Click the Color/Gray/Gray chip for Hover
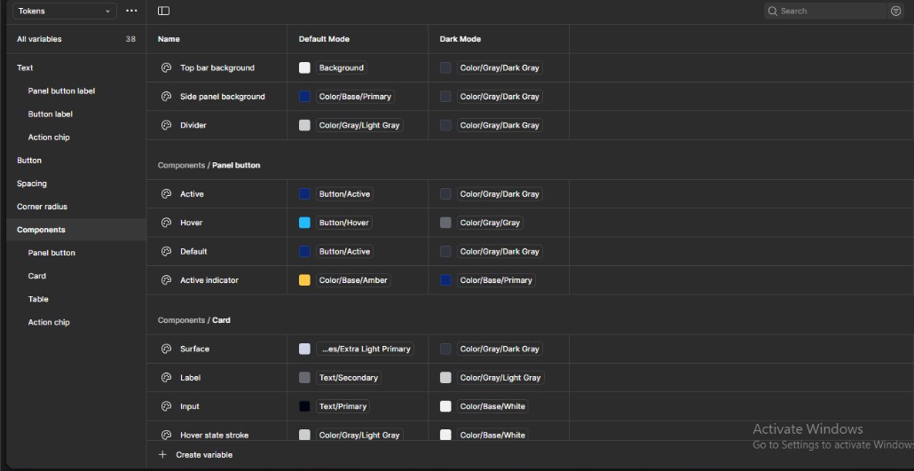 coord(490,223)
